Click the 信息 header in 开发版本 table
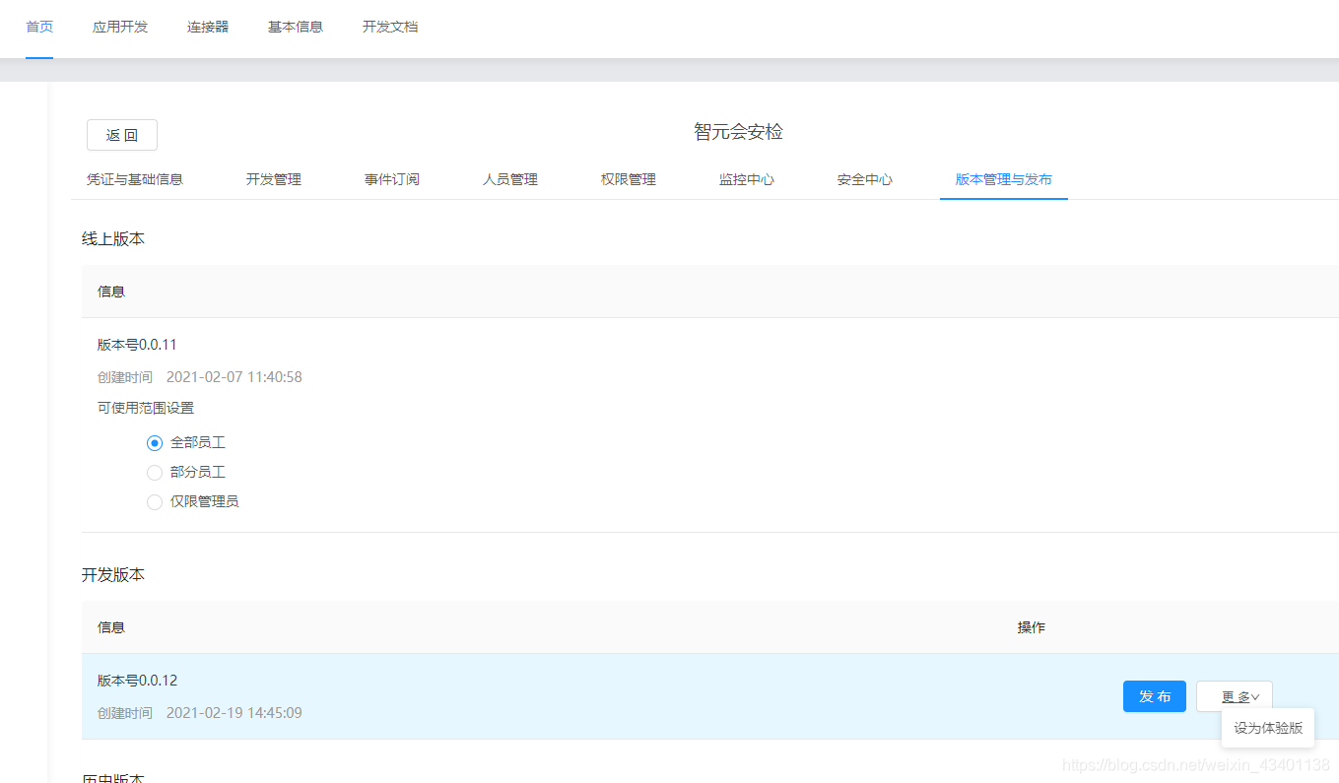Viewport: 1339px width, 783px height. pyautogui.click(x=111, y=627)
